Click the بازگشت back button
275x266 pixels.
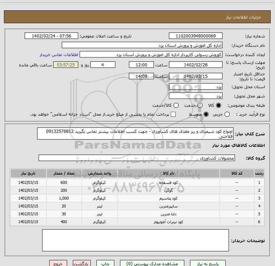click(82, 264)
